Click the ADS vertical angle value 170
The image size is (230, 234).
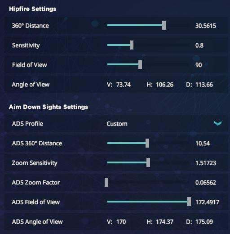tap(121, 222)
